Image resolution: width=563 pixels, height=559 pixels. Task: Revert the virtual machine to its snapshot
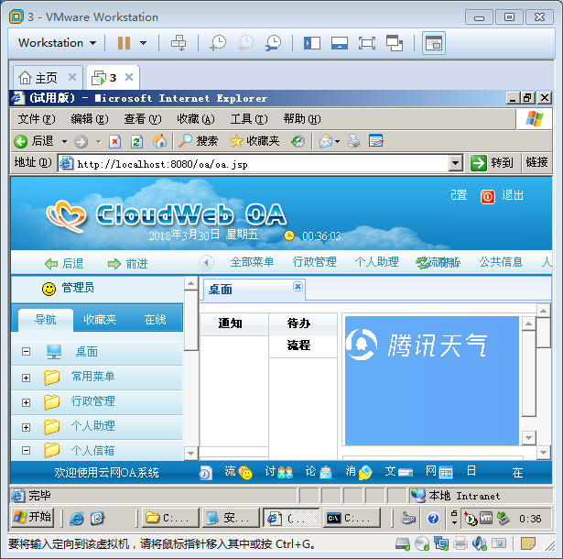pos(245,43)
